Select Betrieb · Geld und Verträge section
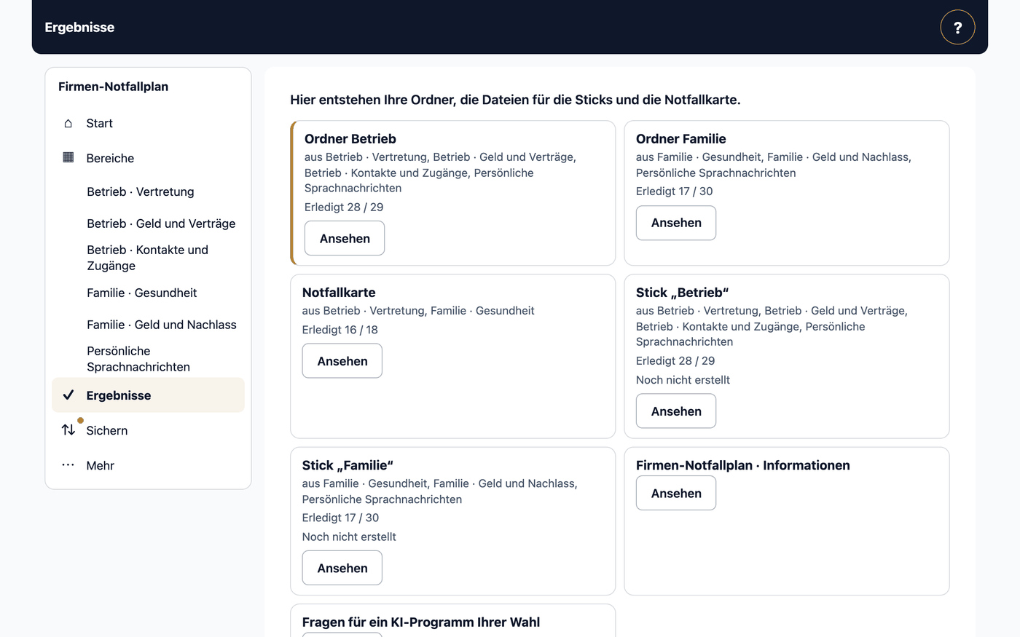Viewport: 1020px width, 637px height. tap(161, 223)
